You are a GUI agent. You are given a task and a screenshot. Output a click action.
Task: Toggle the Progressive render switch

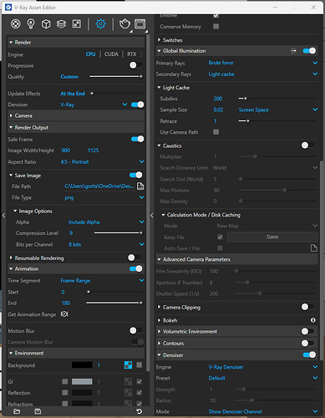[136, 65]
